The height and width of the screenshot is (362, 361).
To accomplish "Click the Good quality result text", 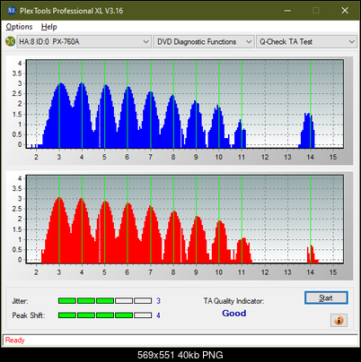I will pyautogui.click(x=234, y=314).
